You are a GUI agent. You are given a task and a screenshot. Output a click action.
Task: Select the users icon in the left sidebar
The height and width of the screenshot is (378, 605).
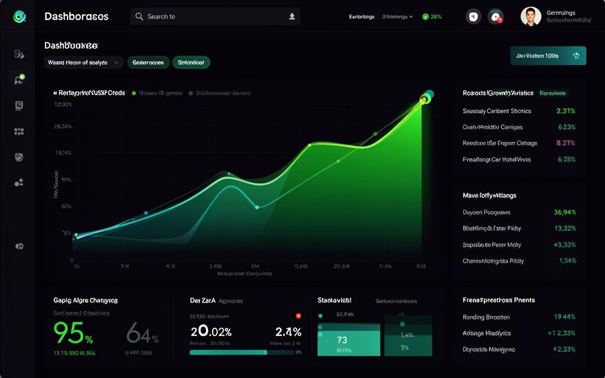coord(19,182)
